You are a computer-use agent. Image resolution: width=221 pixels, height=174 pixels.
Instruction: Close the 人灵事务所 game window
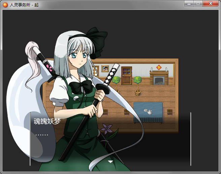[x=211, y=3]
